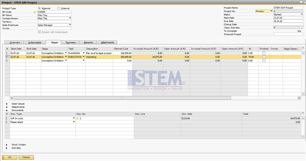Open the Sales Employee dropdown

point(70,25)
